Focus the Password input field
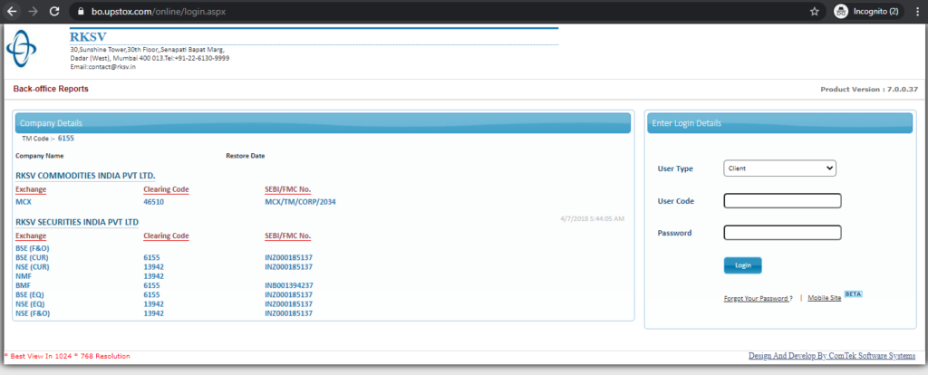 [782, 233]
